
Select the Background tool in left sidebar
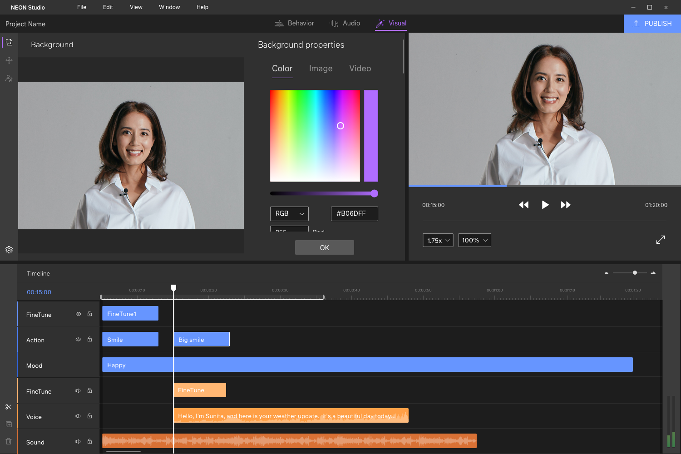(9, 42)
